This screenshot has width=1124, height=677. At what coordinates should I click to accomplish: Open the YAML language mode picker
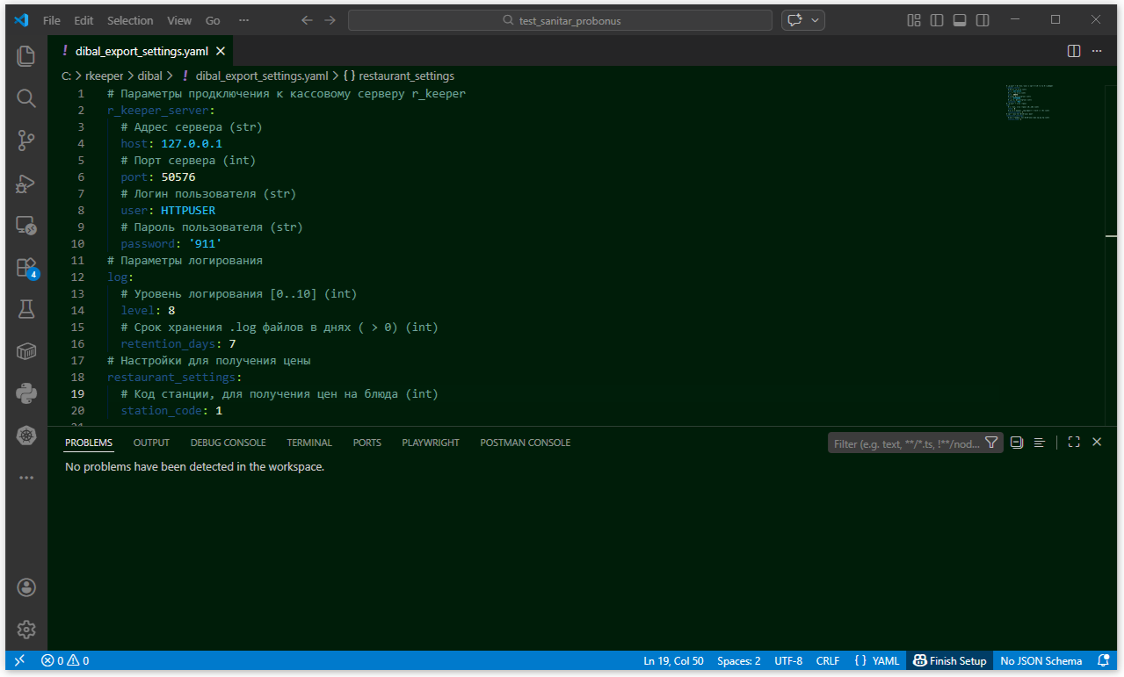876,660
